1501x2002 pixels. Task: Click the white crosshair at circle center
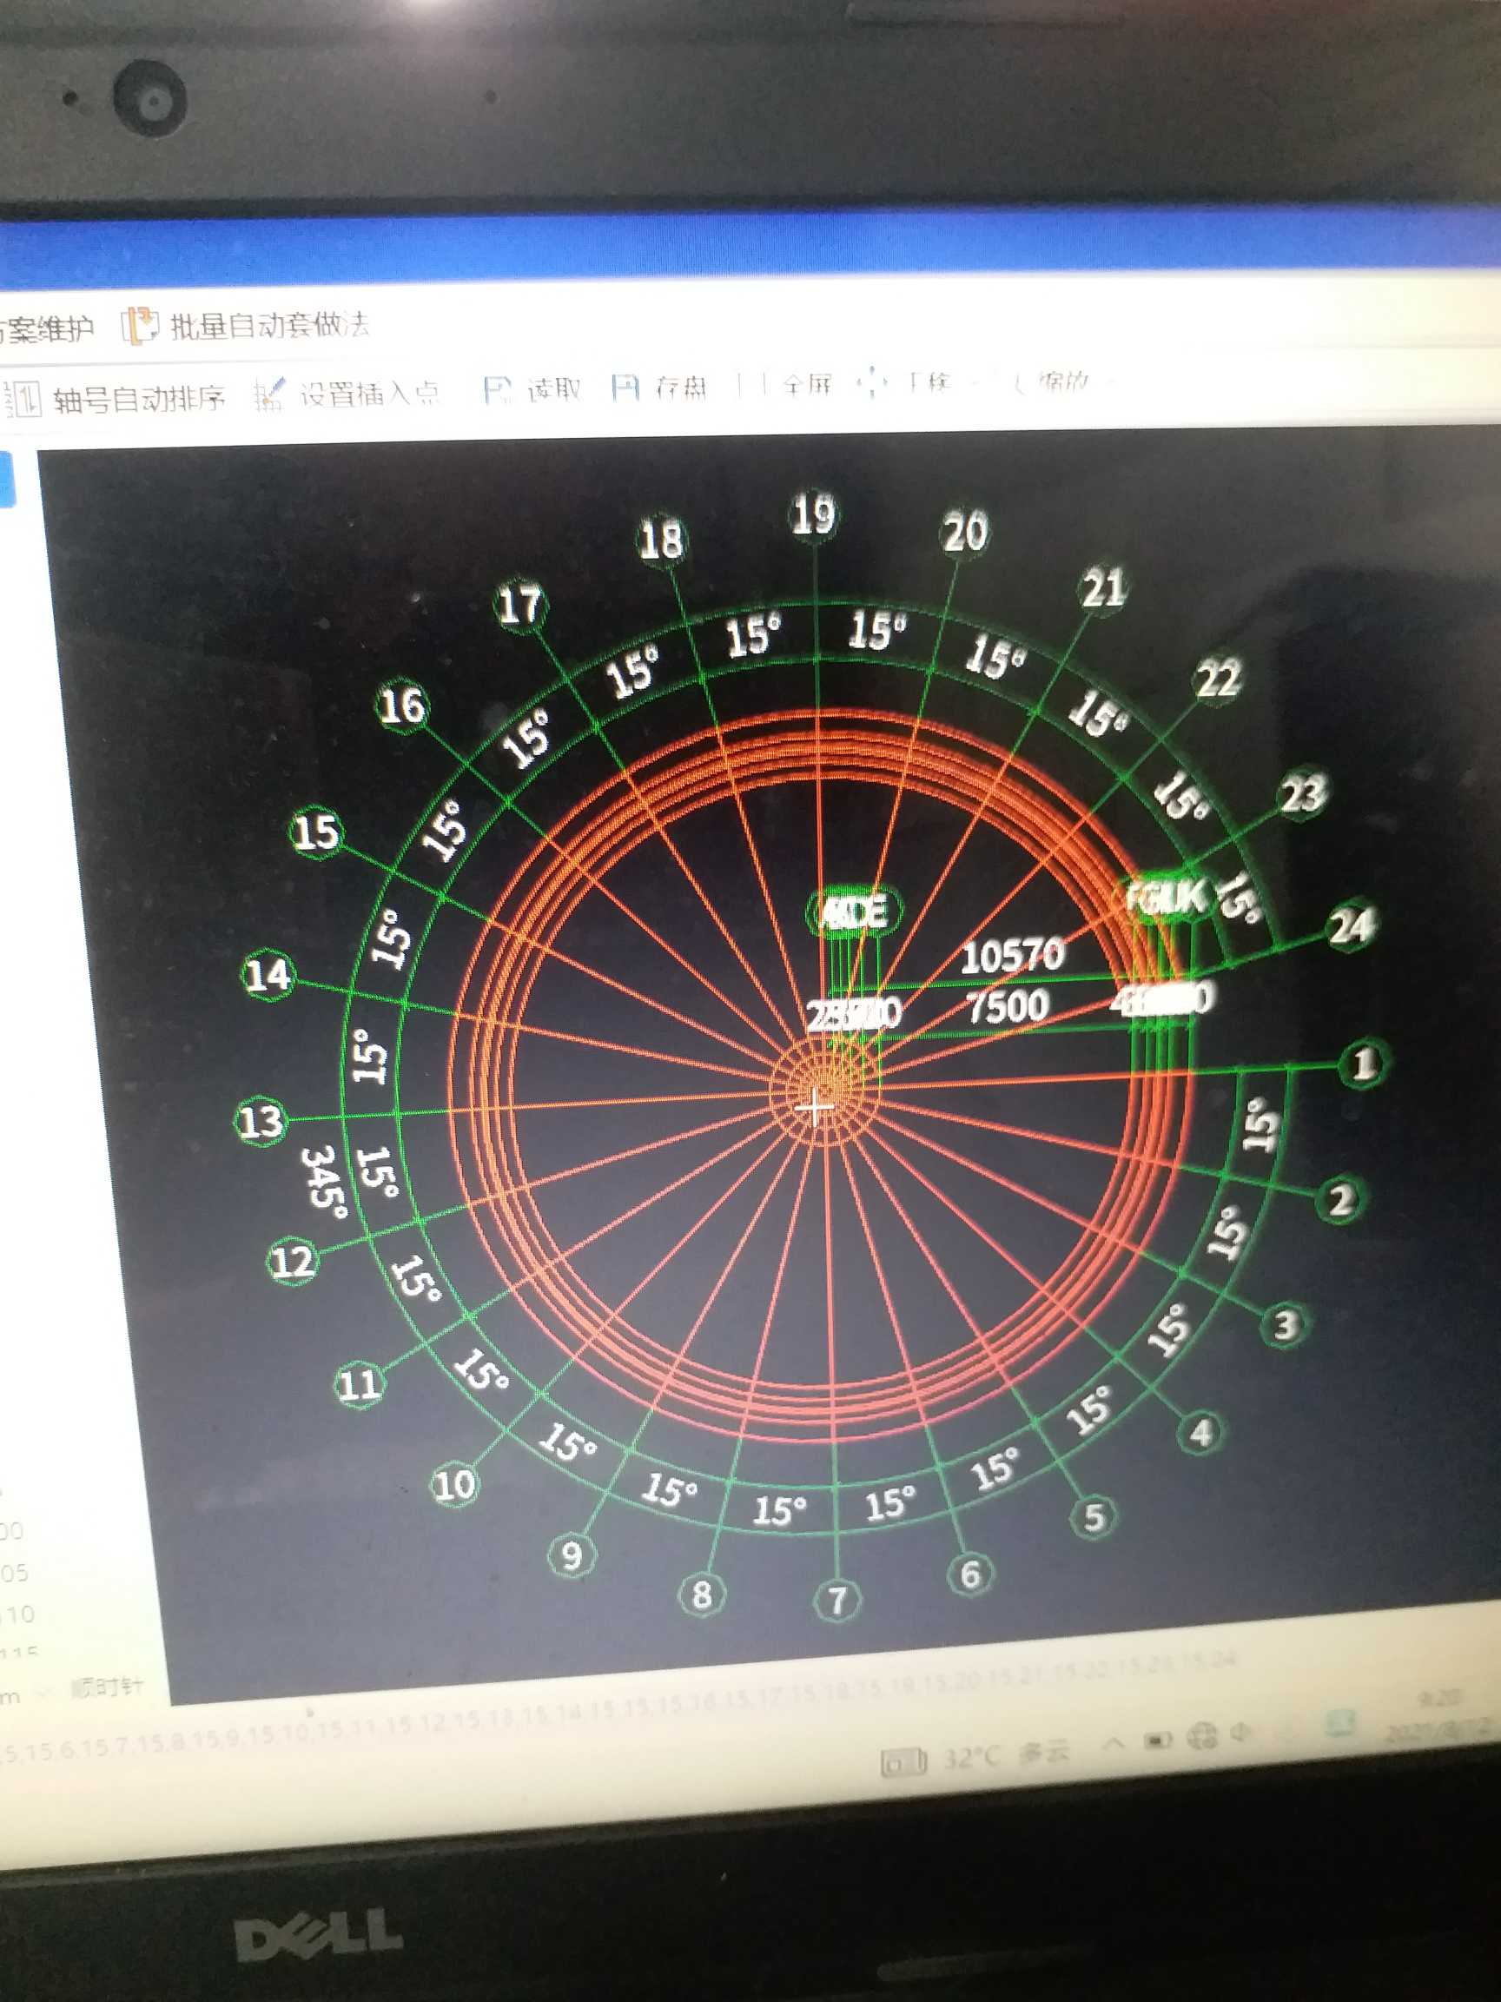pos(815,1106)
